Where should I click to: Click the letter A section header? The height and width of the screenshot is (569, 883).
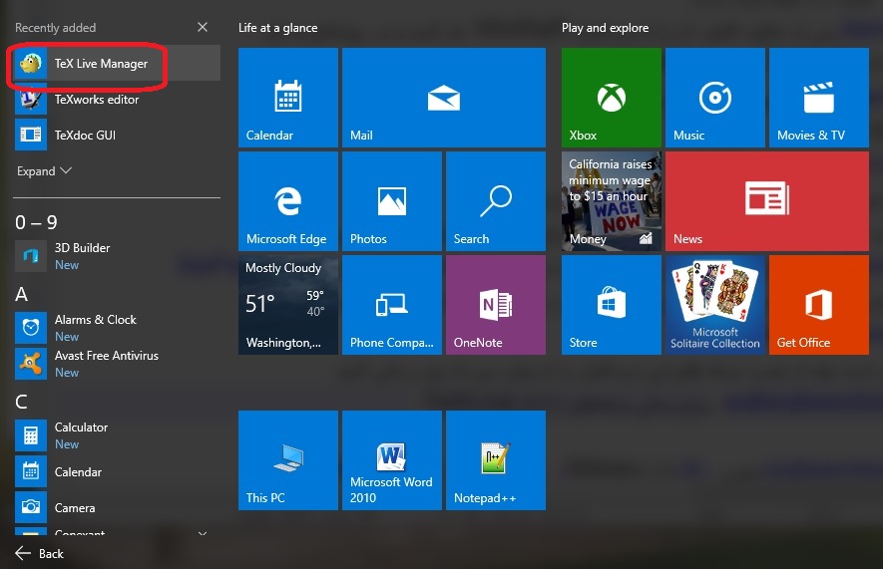[21, 295]
